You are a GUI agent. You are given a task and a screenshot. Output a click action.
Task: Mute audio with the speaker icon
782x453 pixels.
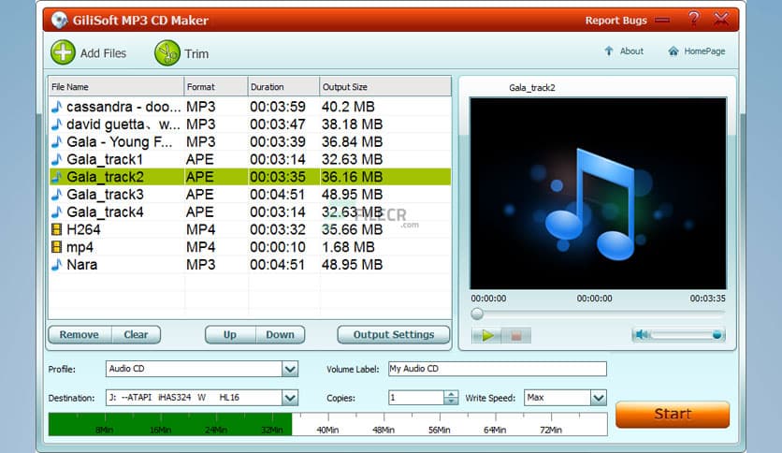(x=642, y=334)
